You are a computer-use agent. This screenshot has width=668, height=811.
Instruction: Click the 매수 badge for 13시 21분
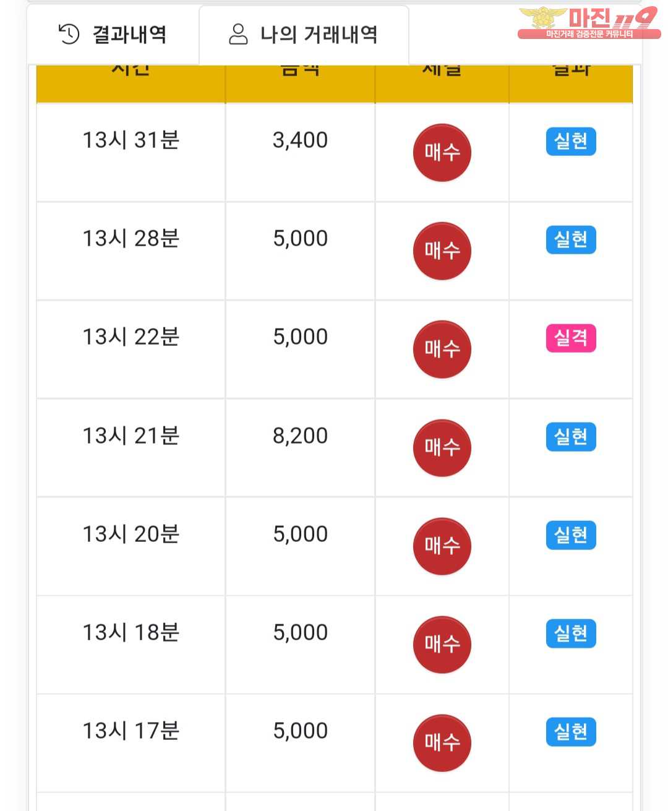[442, 448]
